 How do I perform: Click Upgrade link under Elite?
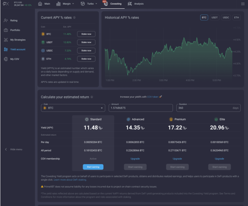click(x=219, y=159)
